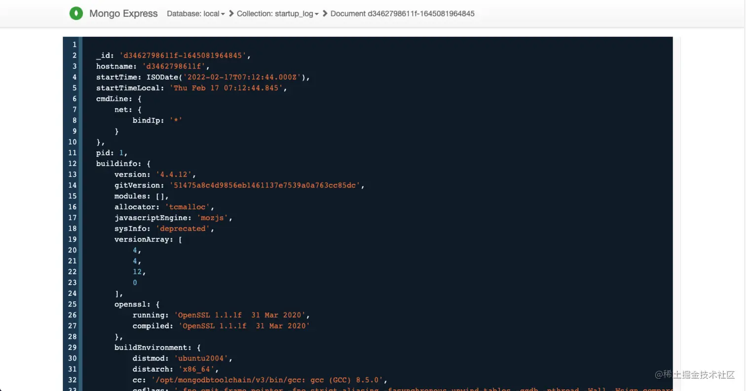Click the pid value 1
The height and width of the screenshot is (391, 746).
point(121,153)
